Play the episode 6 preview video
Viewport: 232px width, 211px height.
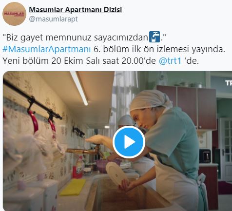129,142
